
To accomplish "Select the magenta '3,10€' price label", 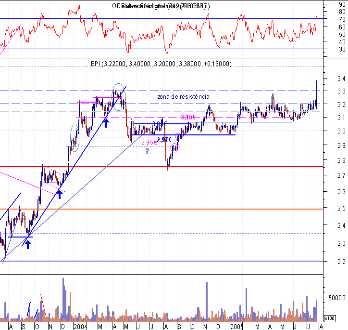I will (x=188, y=117).
